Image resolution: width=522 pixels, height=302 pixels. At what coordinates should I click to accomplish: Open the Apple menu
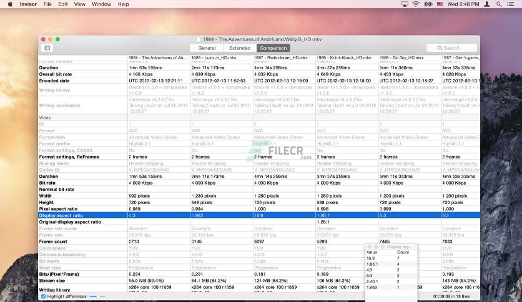10,4
